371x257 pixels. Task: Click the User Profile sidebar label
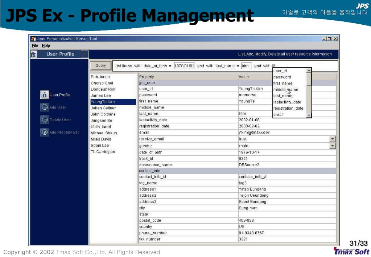pos(60,95)
